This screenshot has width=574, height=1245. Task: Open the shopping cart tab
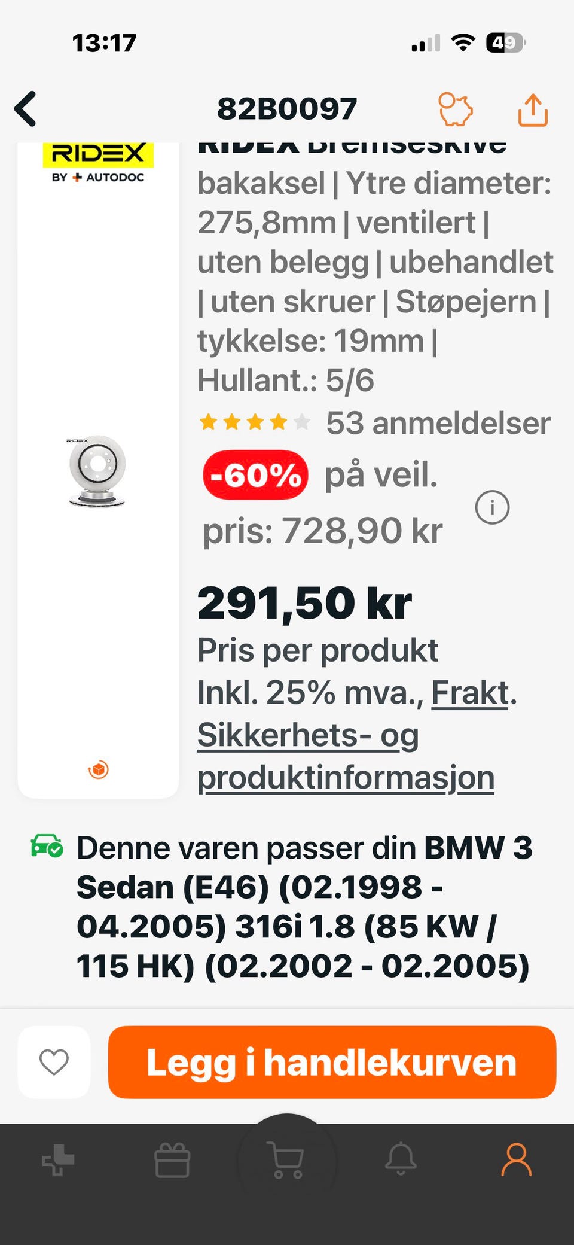(x=287, y=1160)
